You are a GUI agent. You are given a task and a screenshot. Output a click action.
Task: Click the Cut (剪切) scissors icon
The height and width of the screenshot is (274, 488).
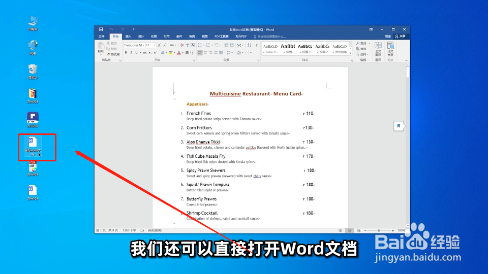109,43
